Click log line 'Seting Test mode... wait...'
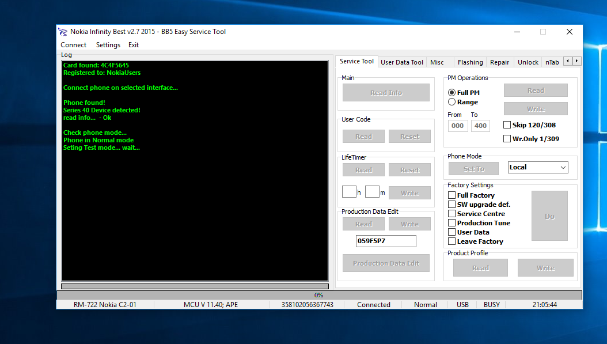This screenshot has width=607, height=344. 101,148
